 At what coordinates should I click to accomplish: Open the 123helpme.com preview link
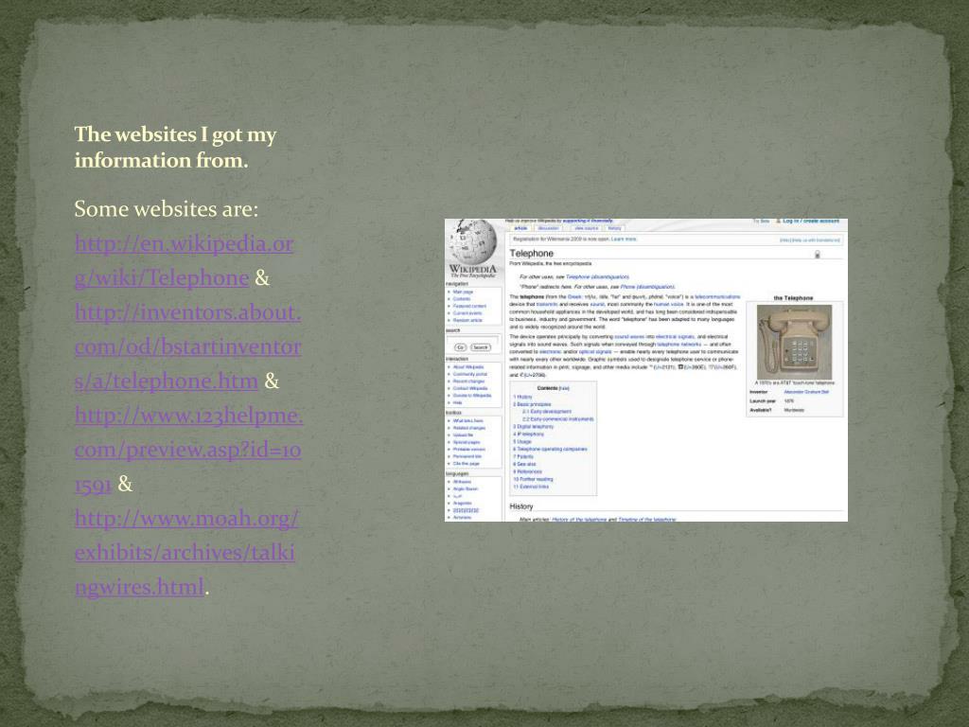tap(188, 450)
